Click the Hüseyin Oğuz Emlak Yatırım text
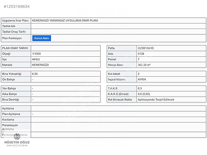The image size is (207, 155). [17, 144]
